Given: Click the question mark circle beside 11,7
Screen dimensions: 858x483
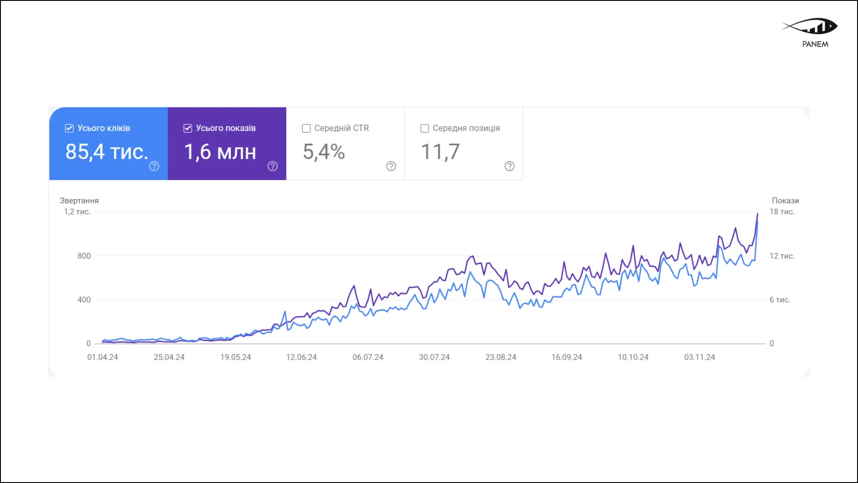Looking at the screenshot, I should pos(509,166).
